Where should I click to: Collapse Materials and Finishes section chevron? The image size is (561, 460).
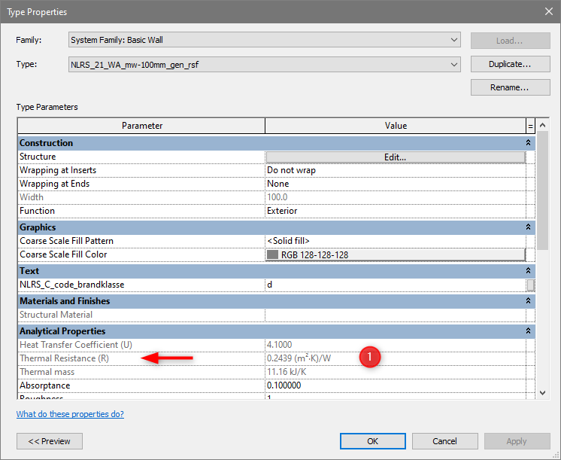point(528,301)
